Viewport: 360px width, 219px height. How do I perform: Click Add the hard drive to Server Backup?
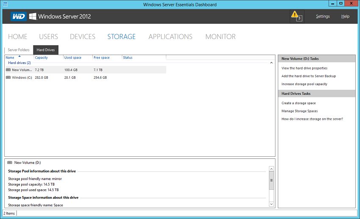[x=309, y=76]
